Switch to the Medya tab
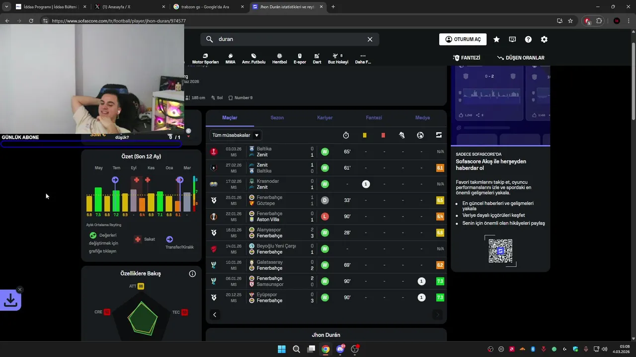Viewport: 636px width, 357px height. (x=422, y=118)
